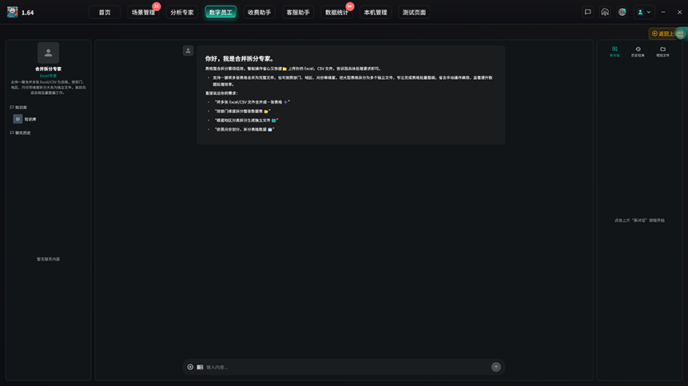Click the yellow 返回上 back button
This screenshot has height=386, width=688.
point(662,33)
